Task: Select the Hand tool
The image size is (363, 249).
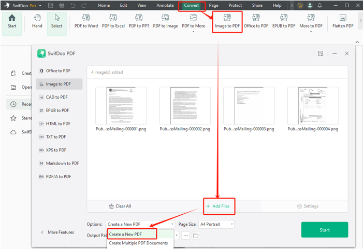Action: pos(37,21)
